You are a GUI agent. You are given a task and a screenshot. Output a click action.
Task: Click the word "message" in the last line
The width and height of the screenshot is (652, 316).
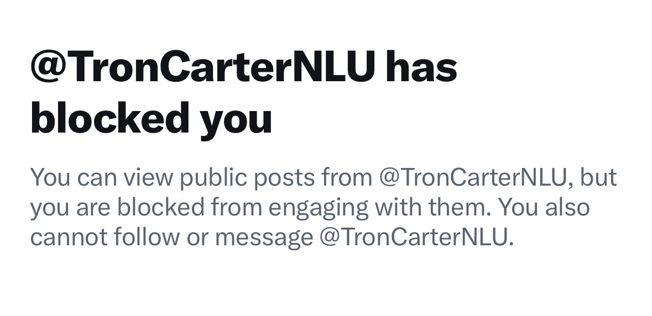click(264, 238)
